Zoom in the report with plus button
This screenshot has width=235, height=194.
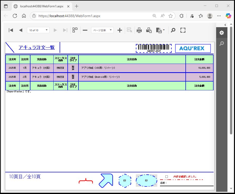pyautogui.click(x=120, y=30)
